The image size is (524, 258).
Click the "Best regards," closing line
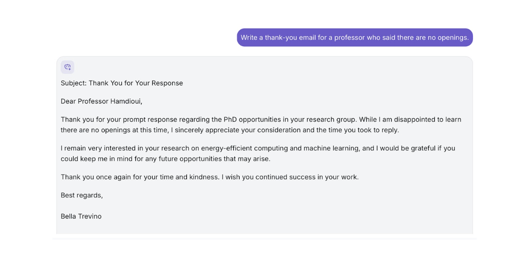pos(82,195)
